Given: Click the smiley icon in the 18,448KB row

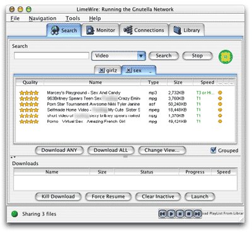Looking at the screenshot, I should pyautogui.click(x=220, y=110).
